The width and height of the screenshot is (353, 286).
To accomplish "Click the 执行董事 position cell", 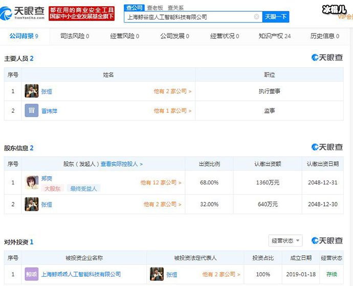I will point(270,91).
